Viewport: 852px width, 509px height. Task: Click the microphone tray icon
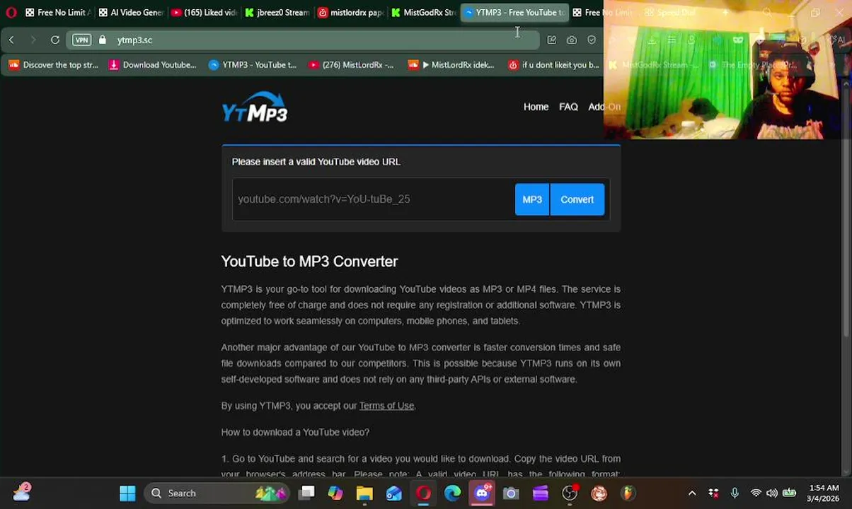(735, 493)
